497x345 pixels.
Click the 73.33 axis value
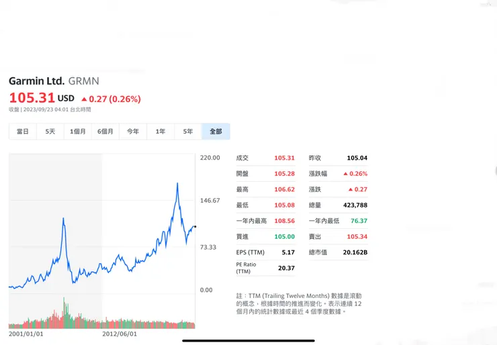tap(208, 247)
